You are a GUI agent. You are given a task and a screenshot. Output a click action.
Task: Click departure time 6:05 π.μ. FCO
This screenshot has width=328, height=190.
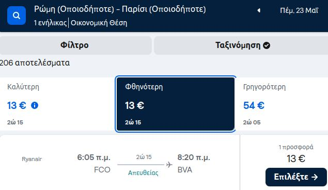pyautogui.click(x=93, y=163)
